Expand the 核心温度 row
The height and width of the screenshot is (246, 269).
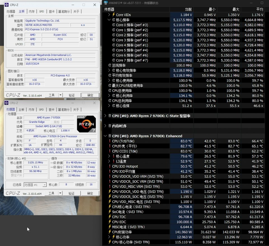point(109,156)
